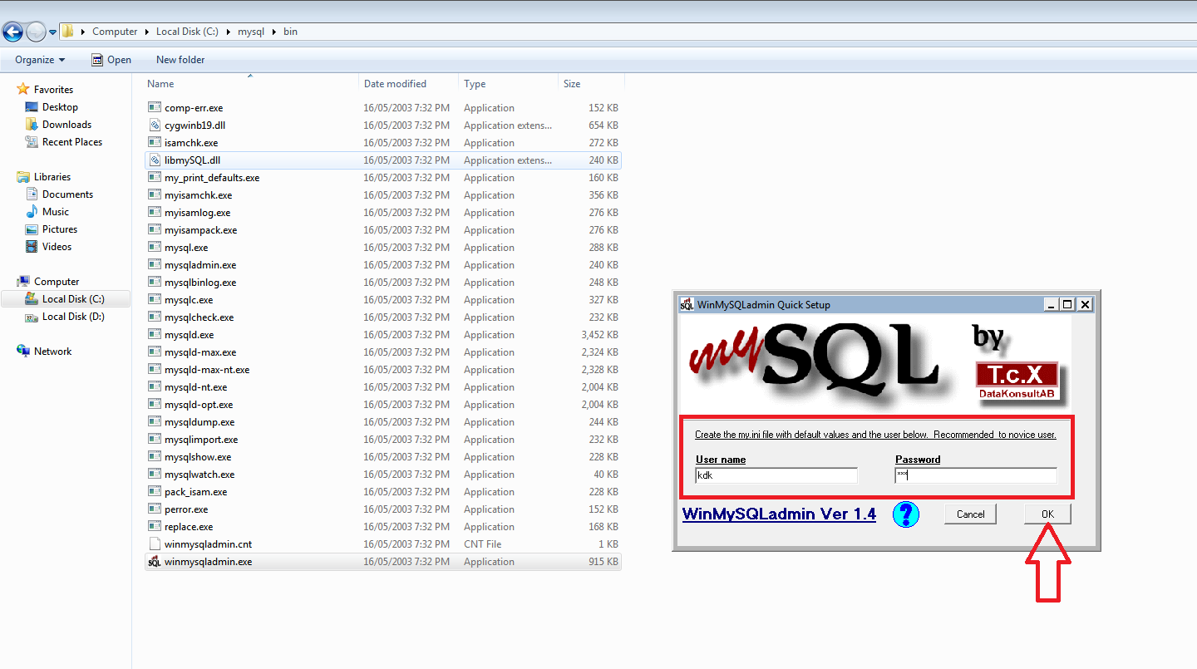1197x669 pixels.
Task: Sort files by the Size column header
Action: click(x=591, y=84)
